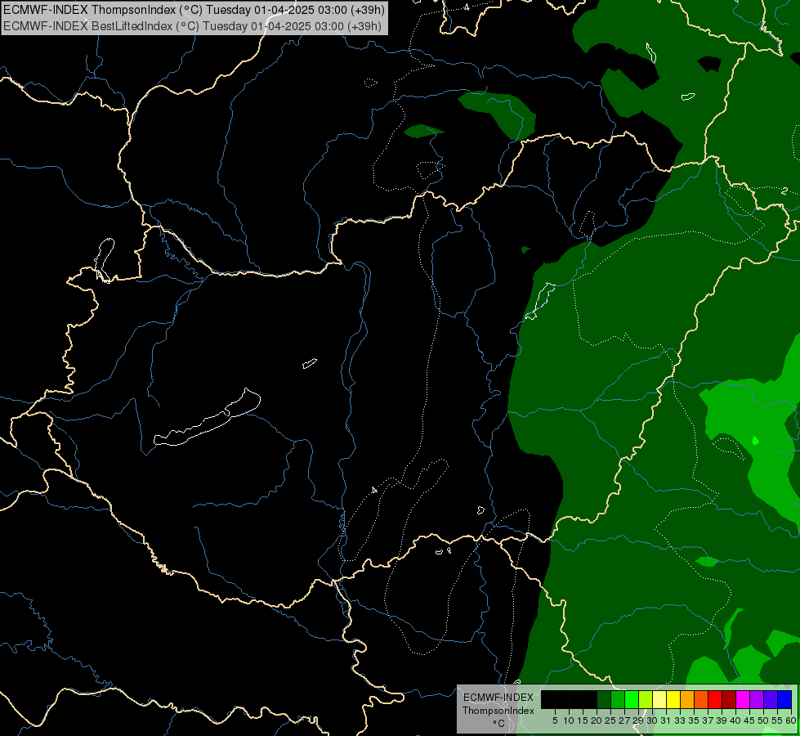Click the ThompsonIndex title line at top
This screenshot has height=736, width=800.
click(x=194, y=10)
